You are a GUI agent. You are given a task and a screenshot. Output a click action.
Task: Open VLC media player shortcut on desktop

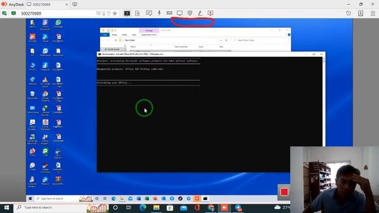[45, 82]
